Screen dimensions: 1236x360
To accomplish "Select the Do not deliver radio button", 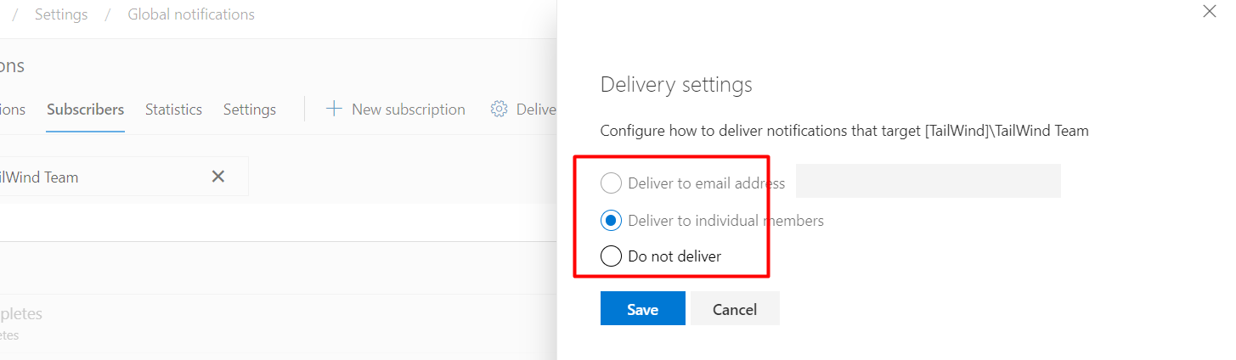I will 611,256.
